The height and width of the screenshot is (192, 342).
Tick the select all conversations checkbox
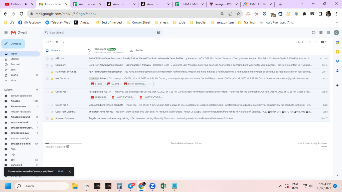47,42
